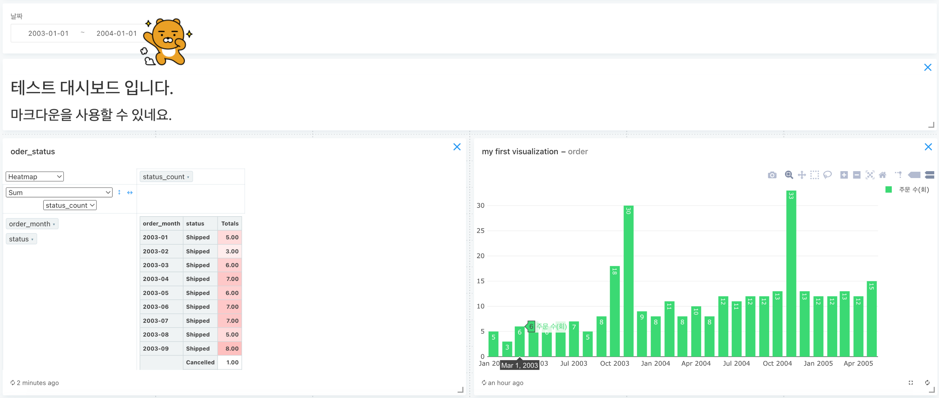
Task: Open the Sum aggregator dropdown
Action: click(x=59, y=192)
